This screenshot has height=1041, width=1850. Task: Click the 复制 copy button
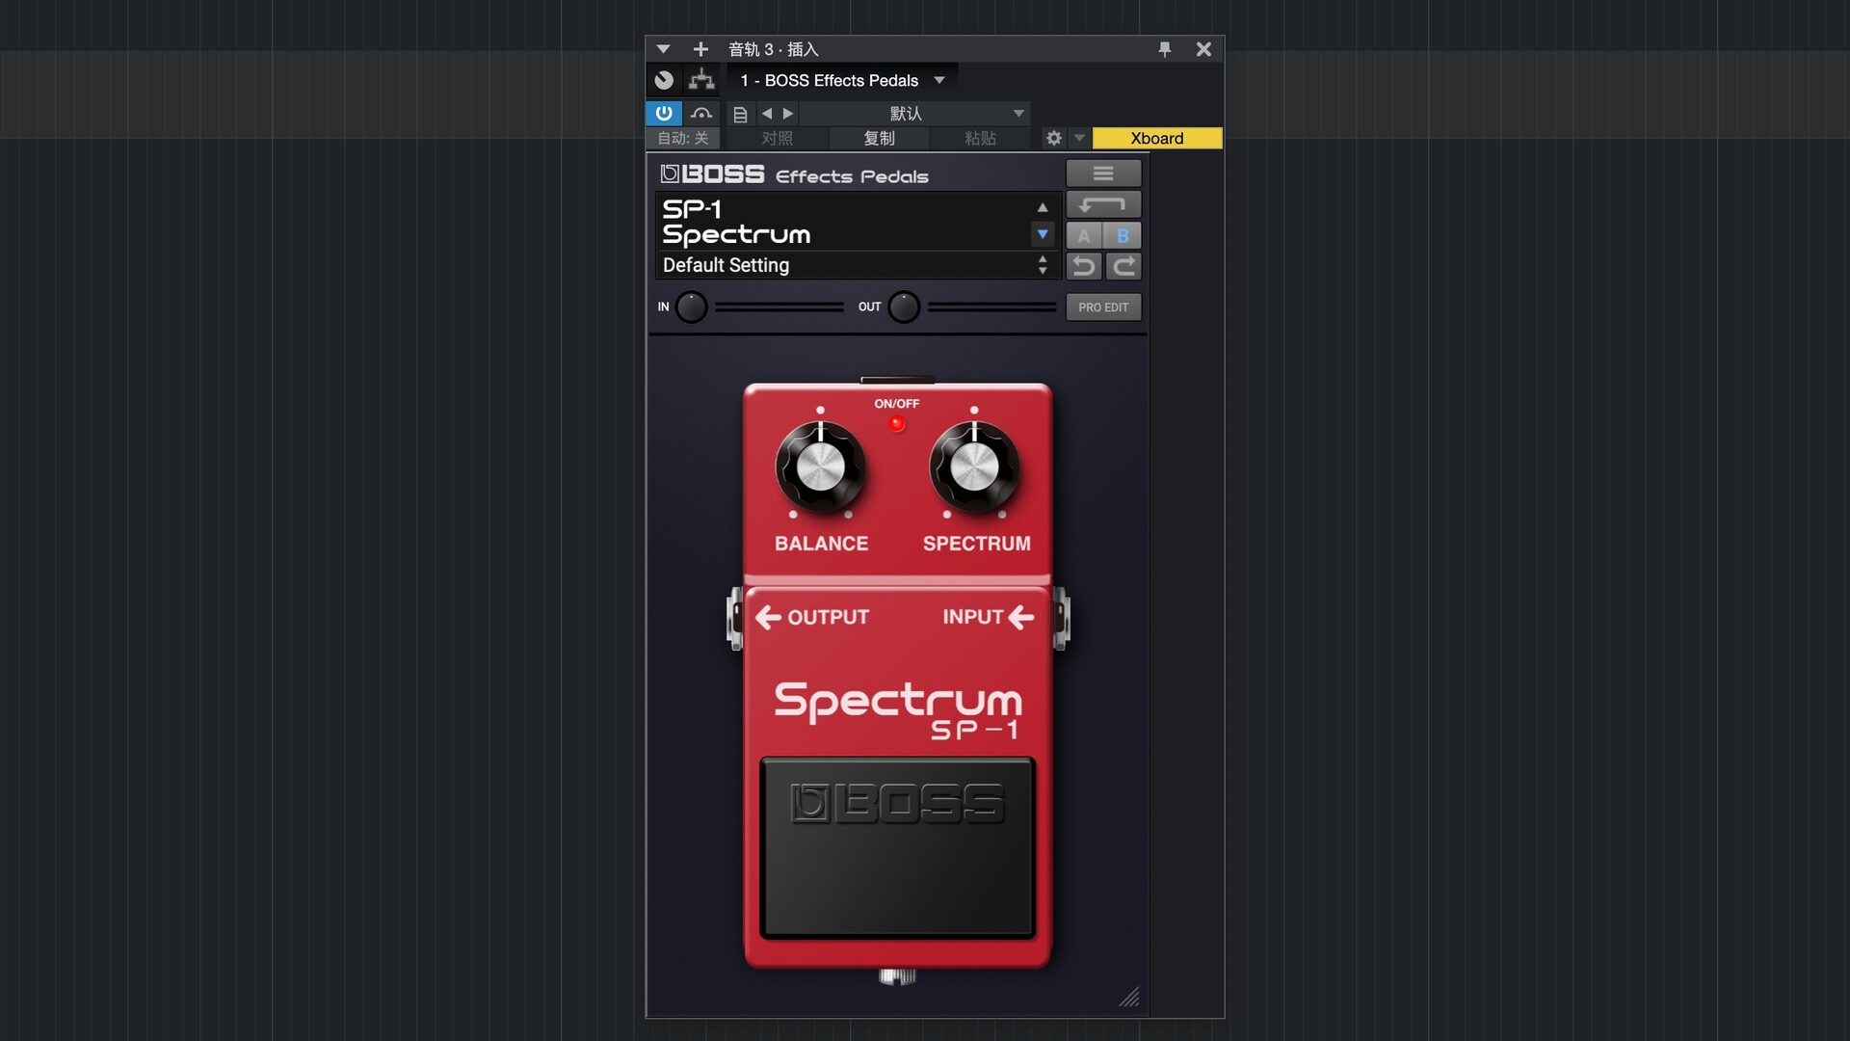[x=879, y=139]
